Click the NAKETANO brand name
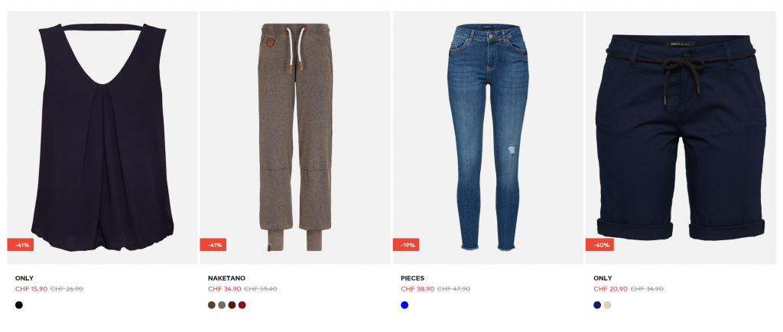Screen dimensions: 783x332 tap(226, 278)
